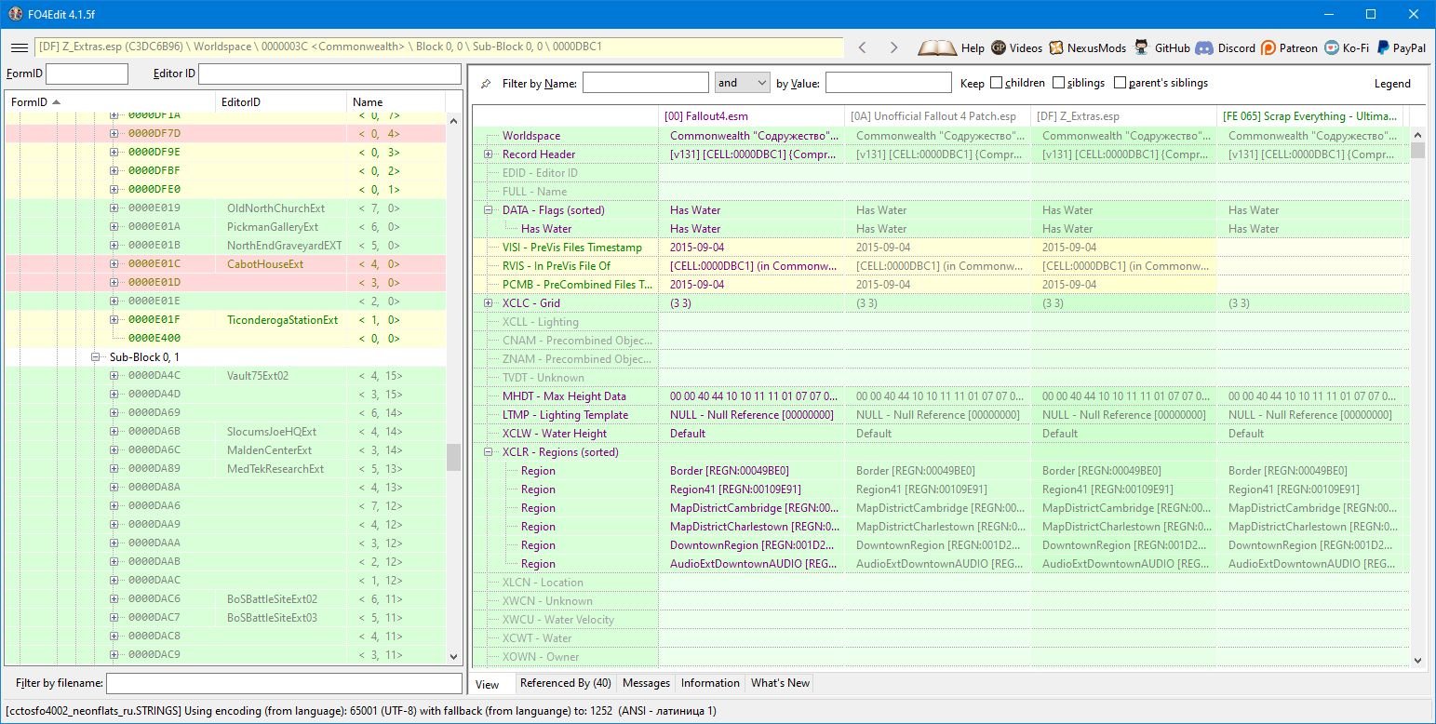Open the NexusMods toolbar icon
This screenshot has height=724, width=1436.
(1056, 47)
